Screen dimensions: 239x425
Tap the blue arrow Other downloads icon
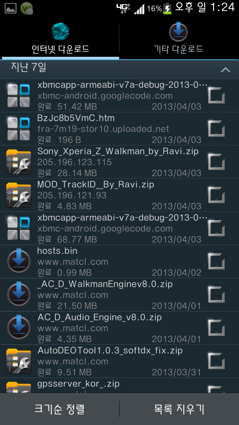click(179, 32)
